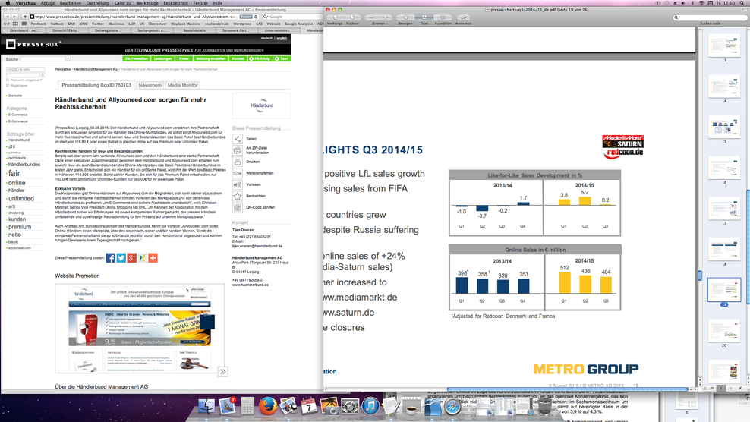Click the green PR-Erfolg button
The height and width of the screenshot is (422, 750).
coord(260,59)
